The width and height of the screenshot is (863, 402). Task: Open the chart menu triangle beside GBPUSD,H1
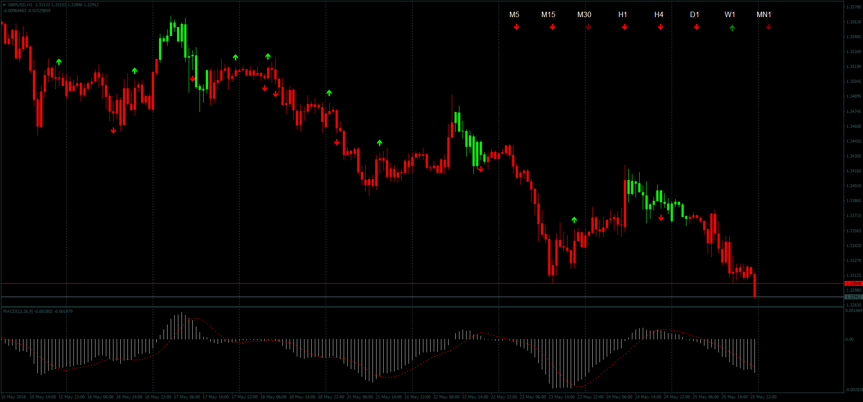coord(5,5)
